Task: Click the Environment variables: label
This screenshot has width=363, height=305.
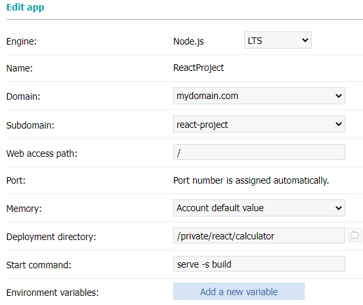Action: 53,293
